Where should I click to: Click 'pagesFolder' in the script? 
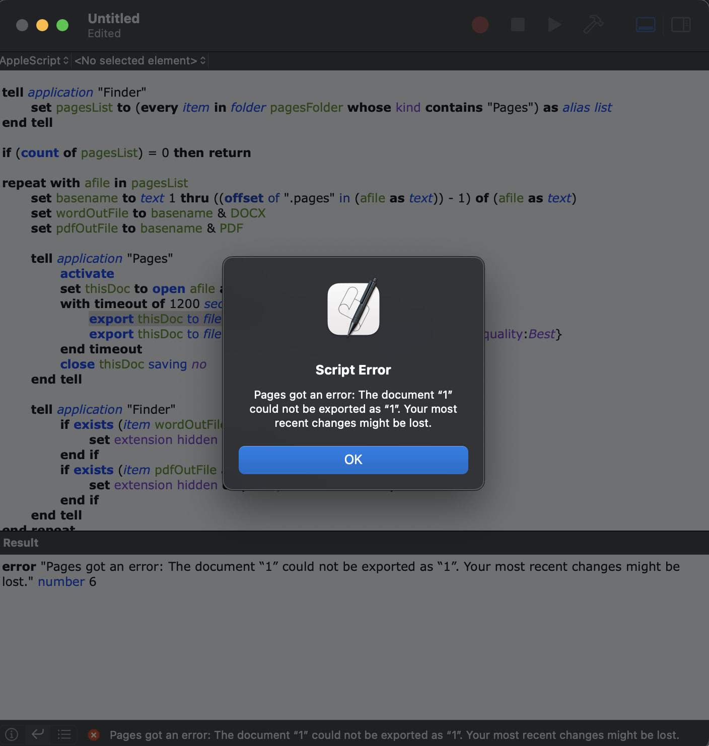[x=307, y=108]
